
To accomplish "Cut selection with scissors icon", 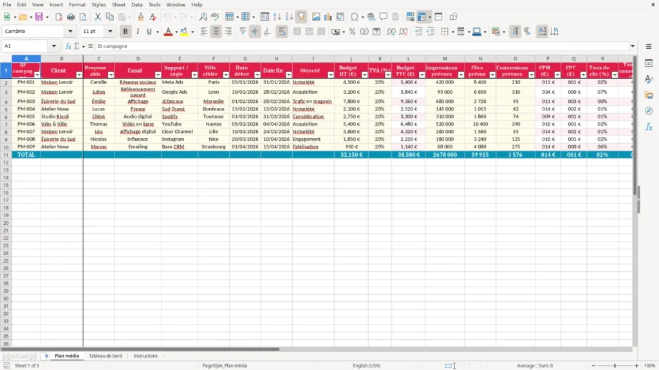I will [x=98, y=17].
